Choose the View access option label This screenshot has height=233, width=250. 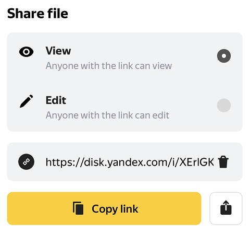coord(58,51)
